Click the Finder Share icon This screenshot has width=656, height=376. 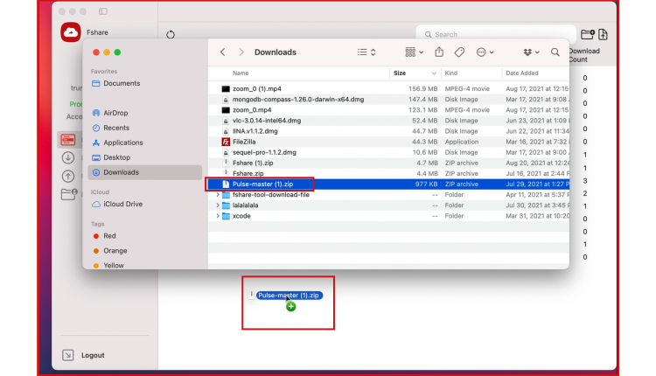439,52
